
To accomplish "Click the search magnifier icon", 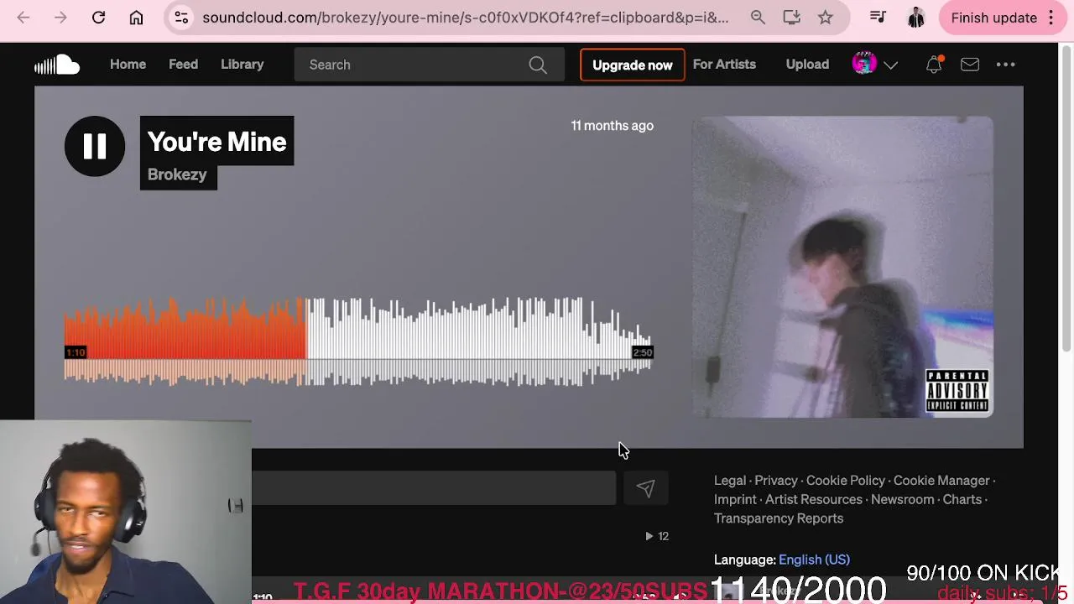I will 538,65.
